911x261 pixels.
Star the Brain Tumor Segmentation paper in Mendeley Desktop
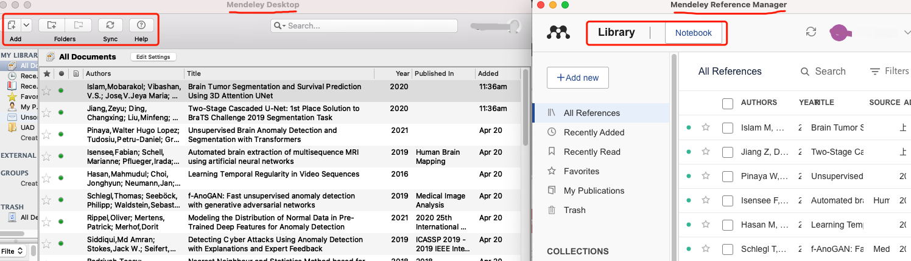46,91
